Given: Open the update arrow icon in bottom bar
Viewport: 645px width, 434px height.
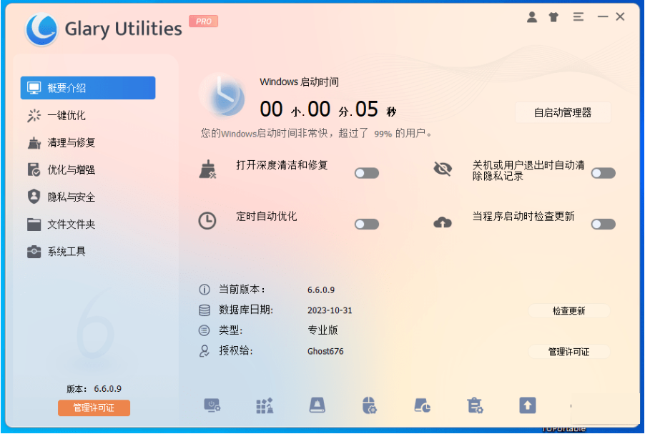Looking at the screenshot, I should (528, 405).
